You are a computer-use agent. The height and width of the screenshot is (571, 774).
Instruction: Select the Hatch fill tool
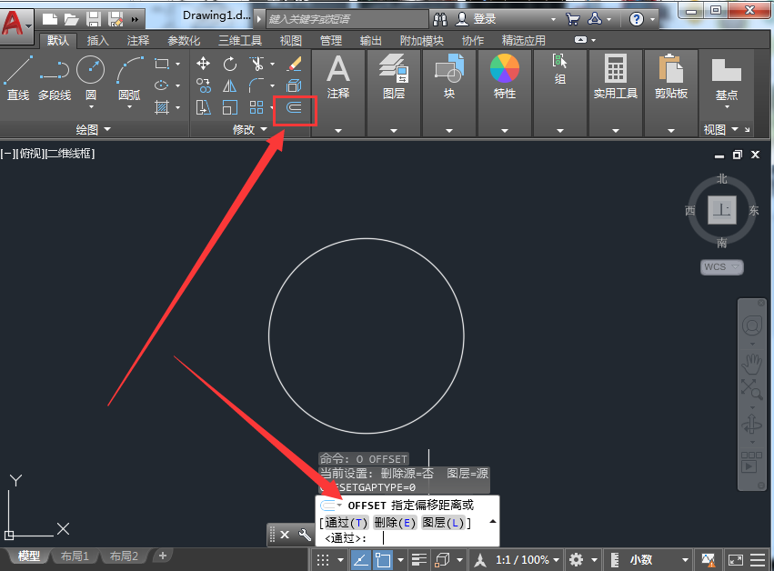162,107
